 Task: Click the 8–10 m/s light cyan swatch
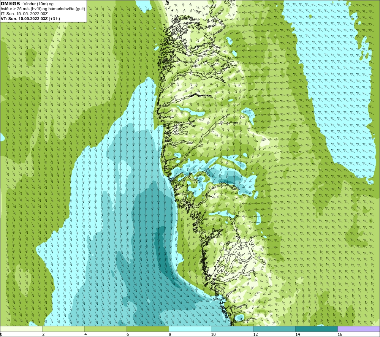(190, 329)
